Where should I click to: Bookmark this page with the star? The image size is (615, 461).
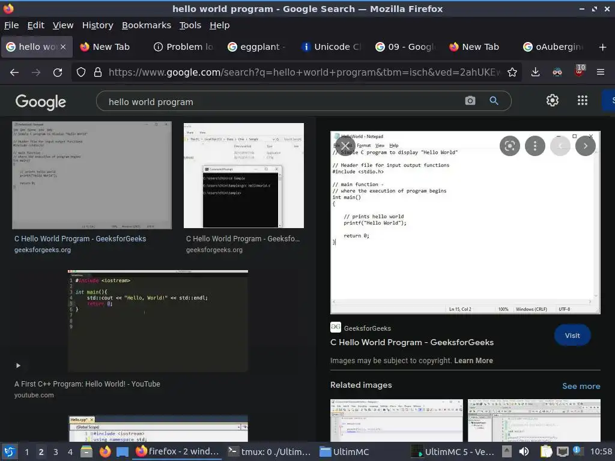[x=512, y=72]
